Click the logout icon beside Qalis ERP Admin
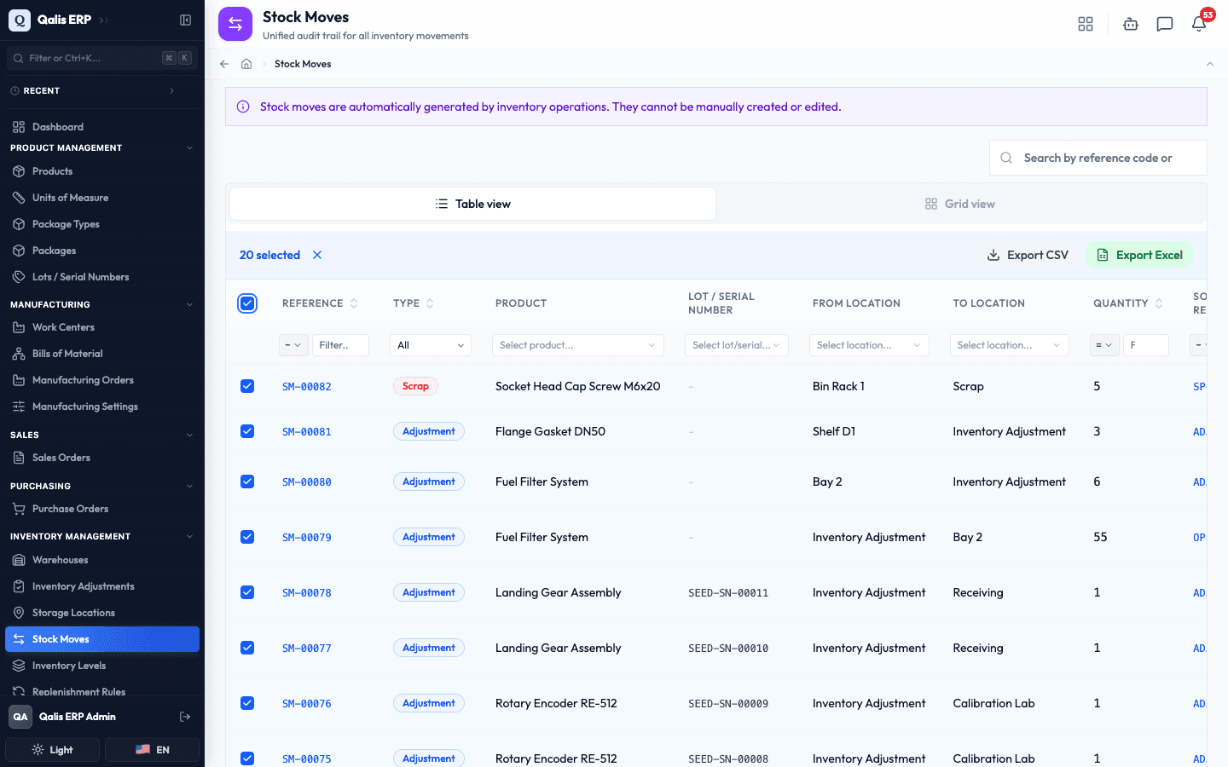The image size is (1228, 767). tap(185, 717)
